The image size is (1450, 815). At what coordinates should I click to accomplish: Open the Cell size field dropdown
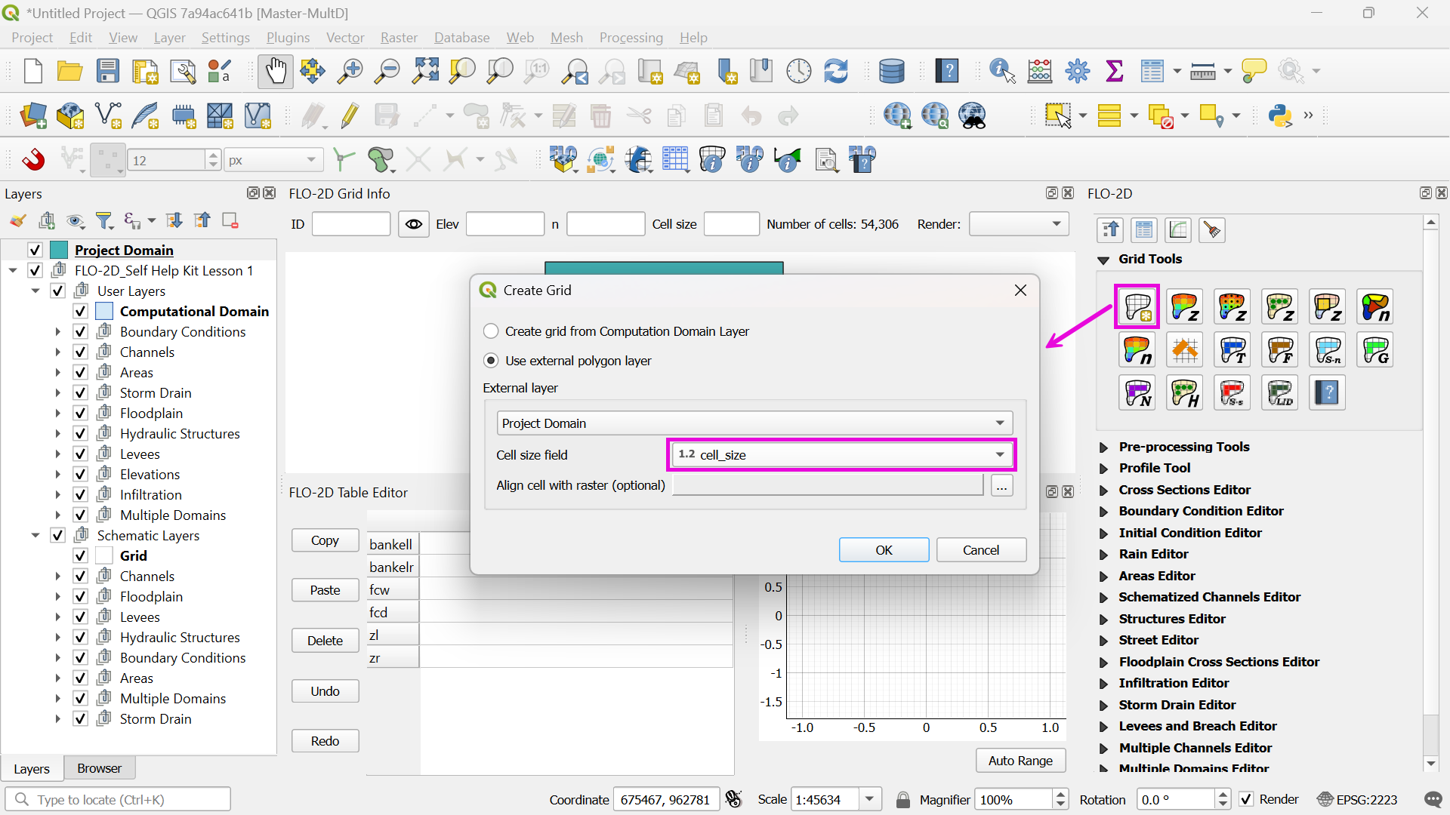click(x=842, y=455)
